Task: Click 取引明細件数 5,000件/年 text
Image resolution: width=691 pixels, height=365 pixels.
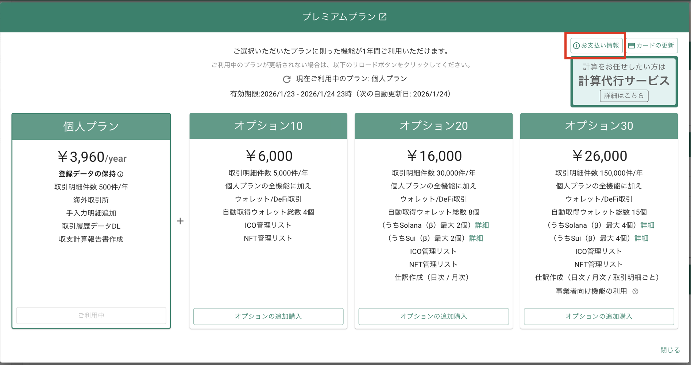Action: tap(268, 173)
